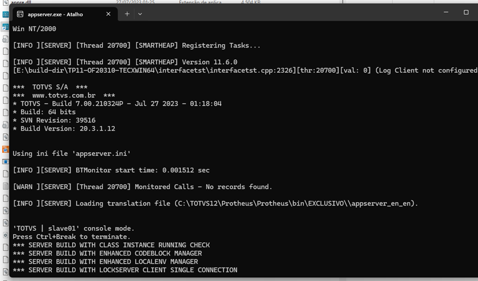478x281 pixels.
Task: Expand the new tab profile dropdown chevron
Action: [x=140, y=14]
